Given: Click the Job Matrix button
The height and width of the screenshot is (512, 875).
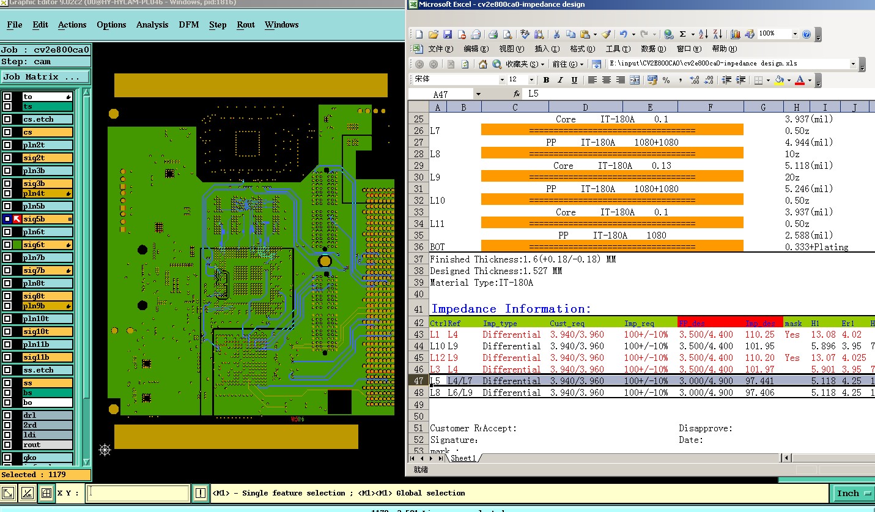Looking at the screenshot, I should pos(45,77).
